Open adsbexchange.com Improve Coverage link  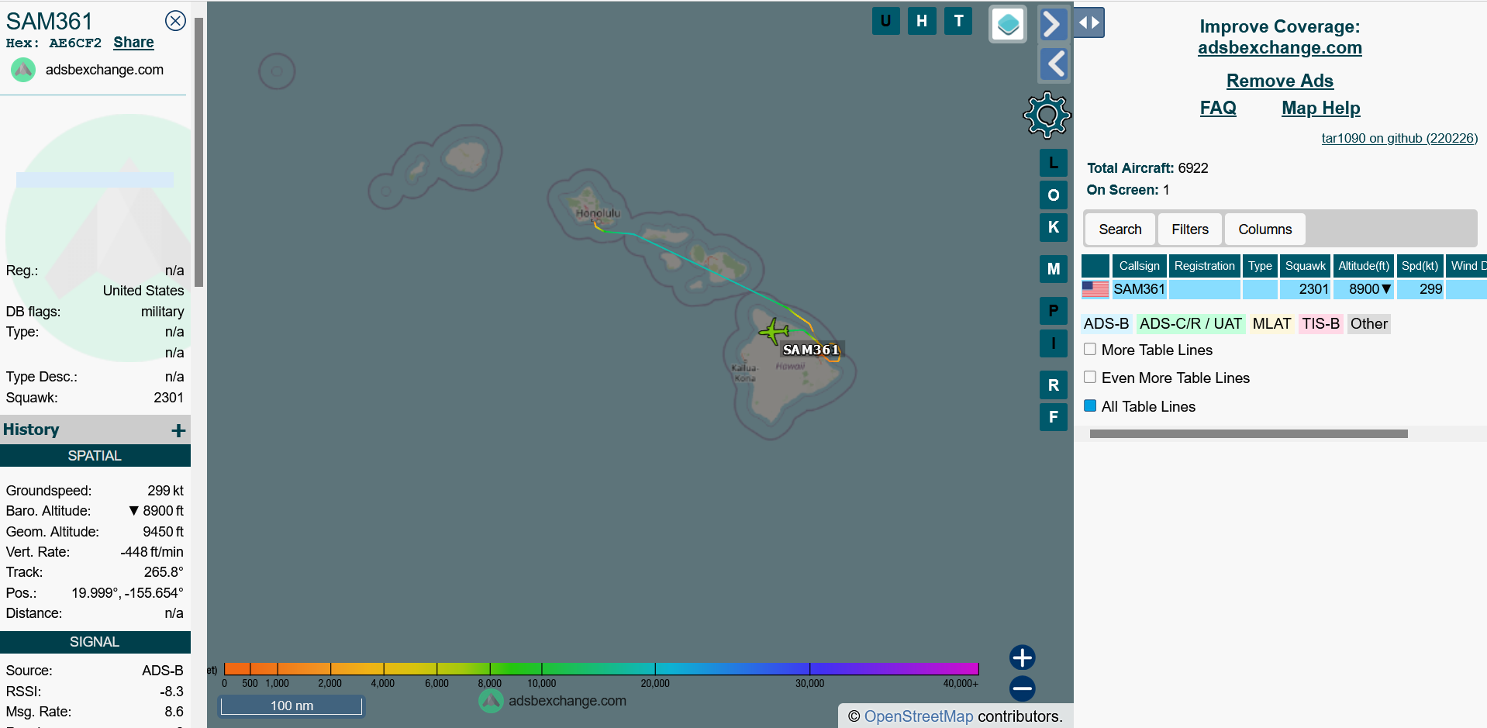pyautogui.click(x=1279, y=48)
